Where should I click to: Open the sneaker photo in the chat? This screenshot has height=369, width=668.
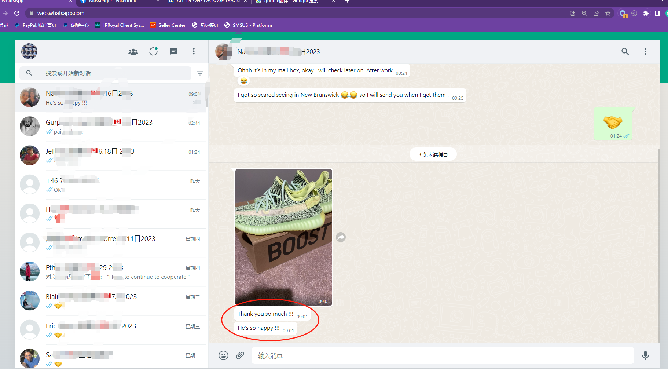tap(283, 237)
